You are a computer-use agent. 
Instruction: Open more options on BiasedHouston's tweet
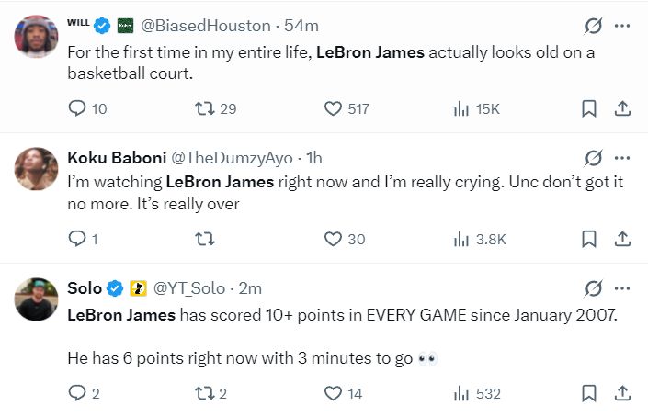[622, 26]
